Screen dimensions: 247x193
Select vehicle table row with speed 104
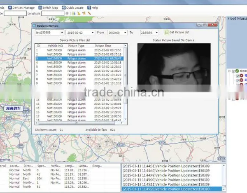click(x=60, y=178)
